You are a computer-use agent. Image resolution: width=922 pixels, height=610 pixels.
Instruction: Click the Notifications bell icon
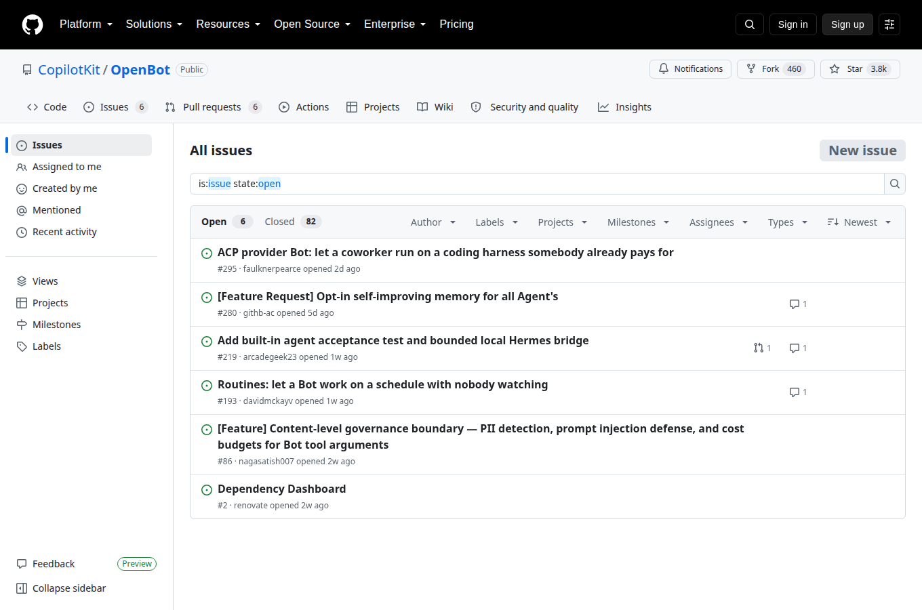pyautogui.click(x=664, y=69)
